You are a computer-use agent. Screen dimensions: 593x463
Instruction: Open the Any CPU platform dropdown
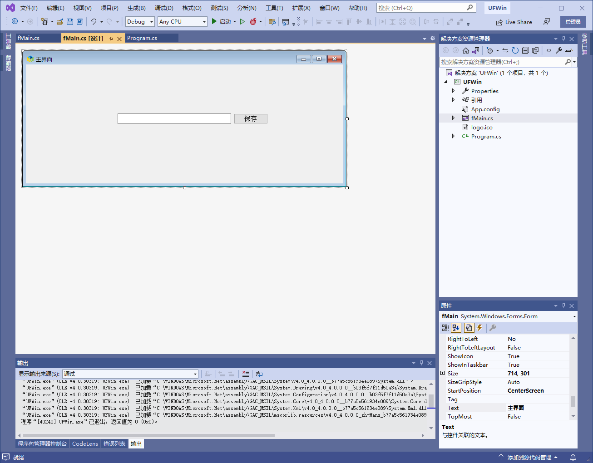pos(204,22)
